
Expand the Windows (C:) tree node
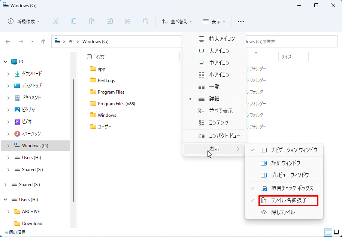coord(8,146)
